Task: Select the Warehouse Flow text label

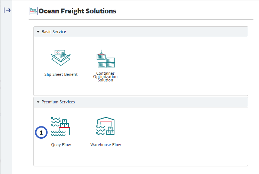Action: pyautogui.click(x=106, y=145)
